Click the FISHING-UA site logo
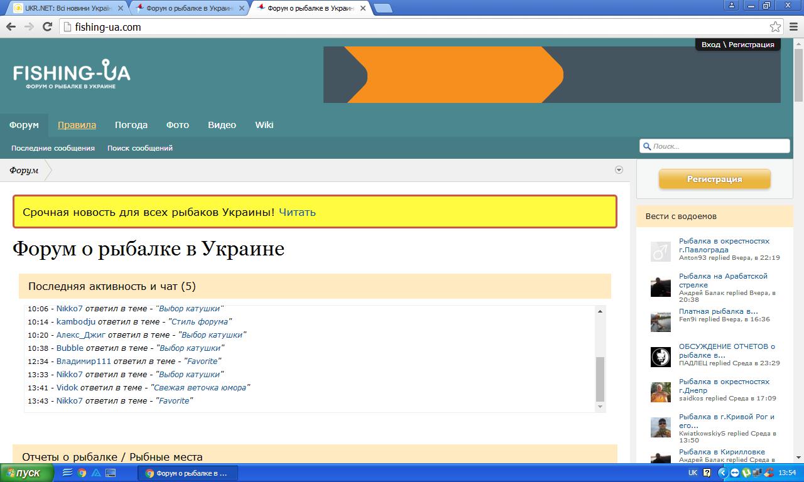The height and width of the screenshot is (482, 804). point(72,74)
